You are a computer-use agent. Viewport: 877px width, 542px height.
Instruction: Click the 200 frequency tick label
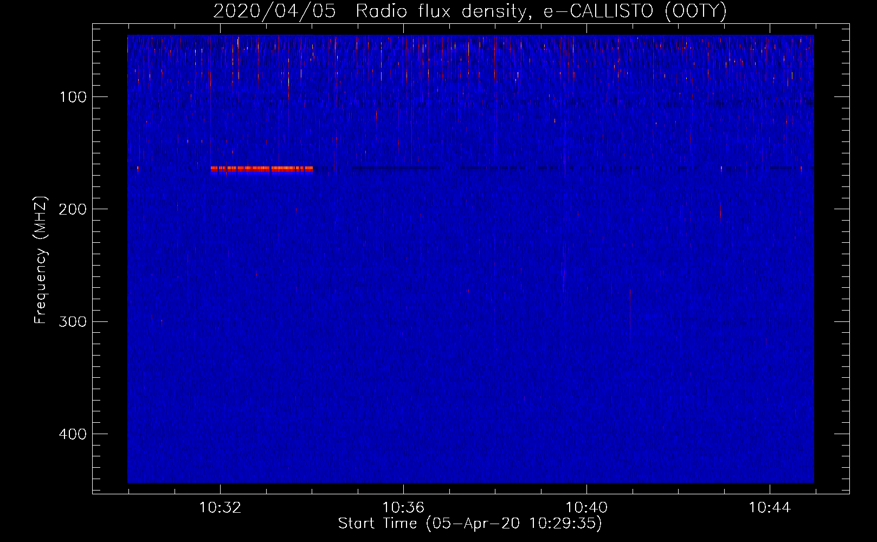tap(73, 209)
